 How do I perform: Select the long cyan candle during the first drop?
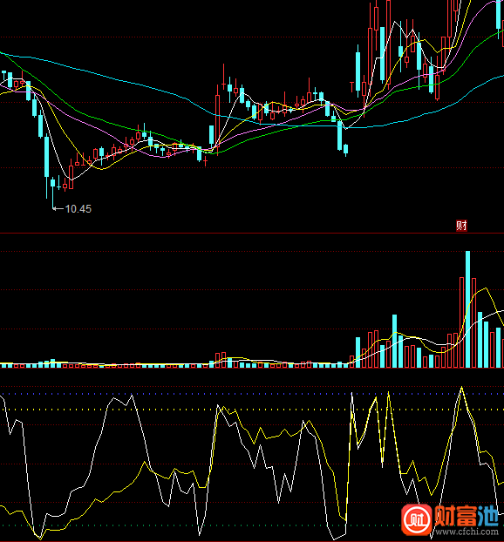coord(47,157)
